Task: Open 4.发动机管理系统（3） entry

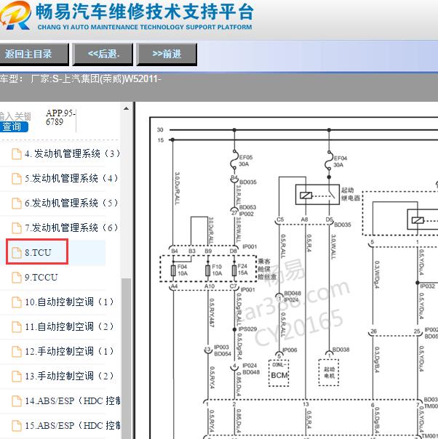Action: pyautogui.click(x=72, y=153)
